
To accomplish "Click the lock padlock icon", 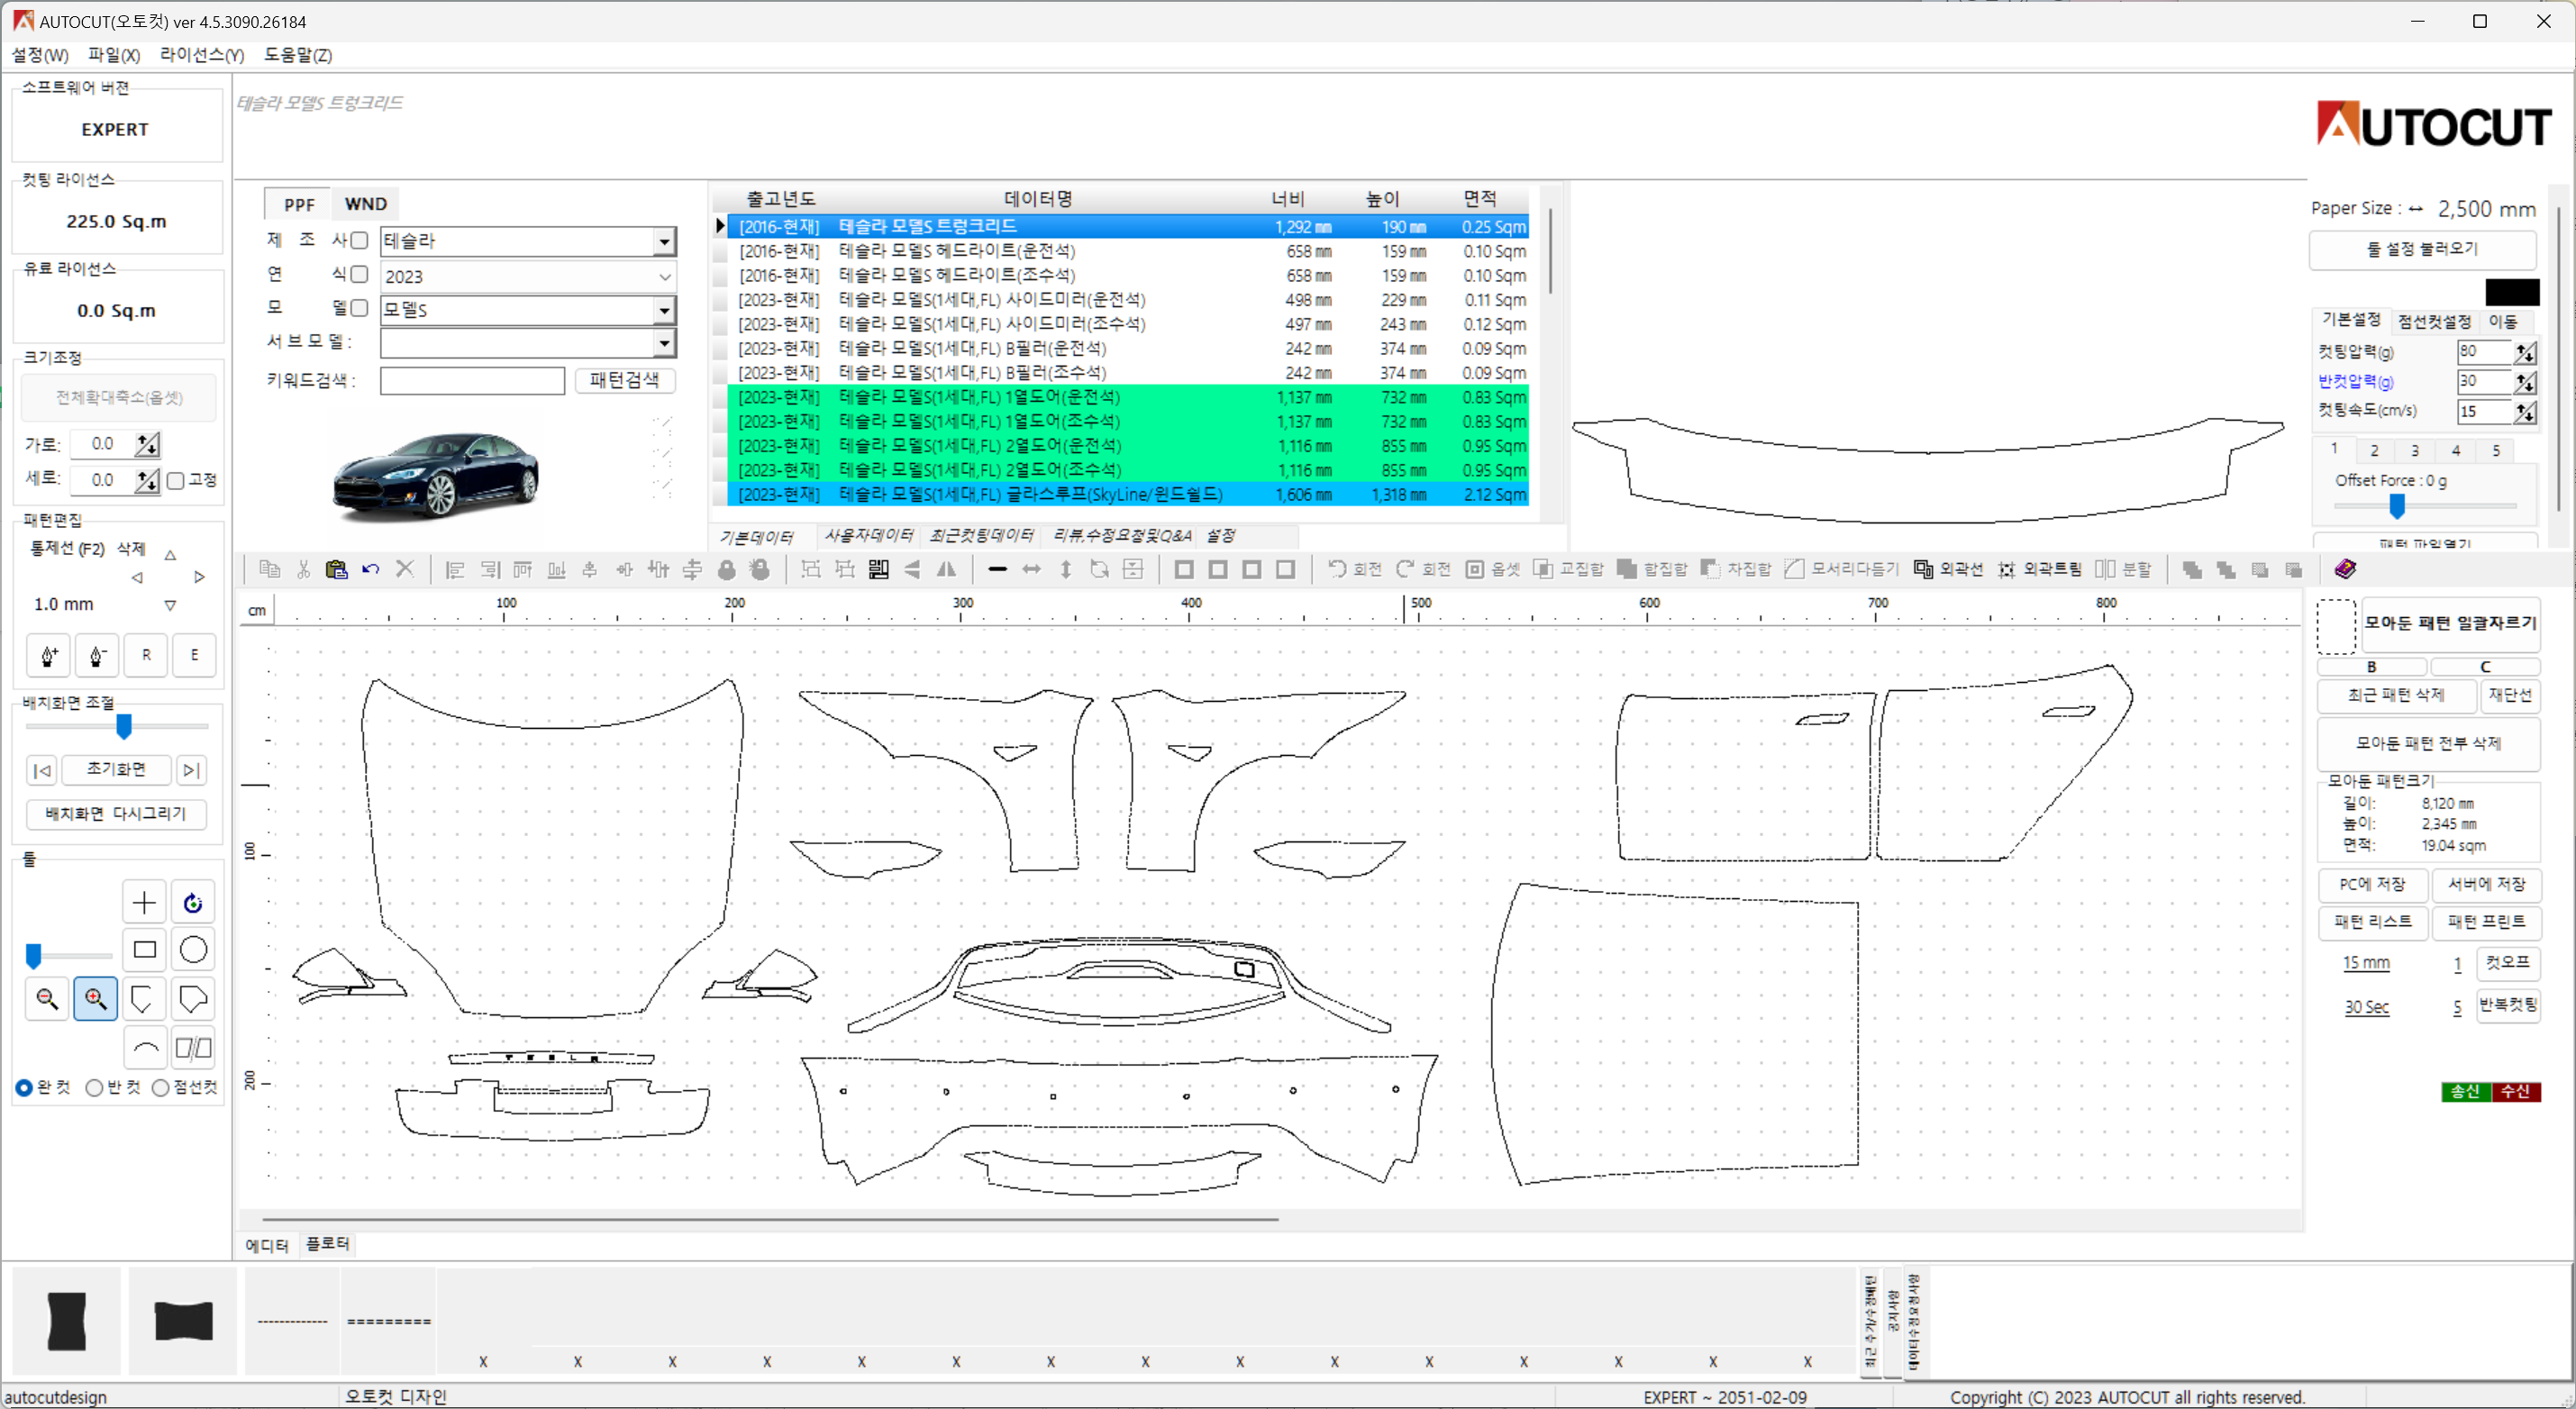I will 727,569.
